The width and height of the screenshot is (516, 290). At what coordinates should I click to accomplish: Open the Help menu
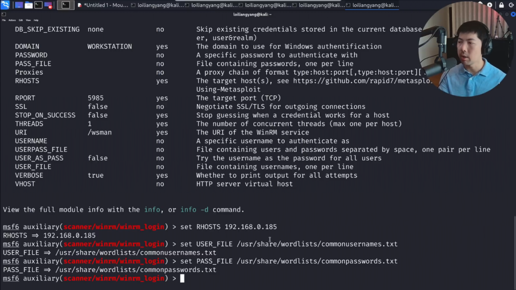click(x=36, y=20)
